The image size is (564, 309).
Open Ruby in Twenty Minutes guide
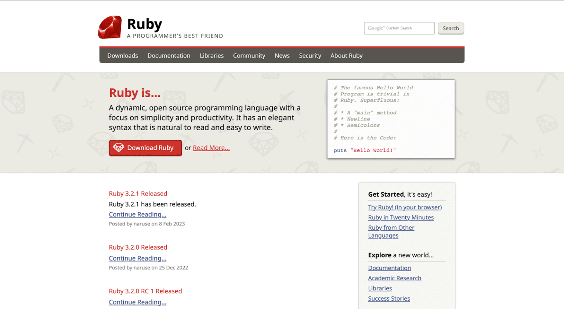[401, 217]
